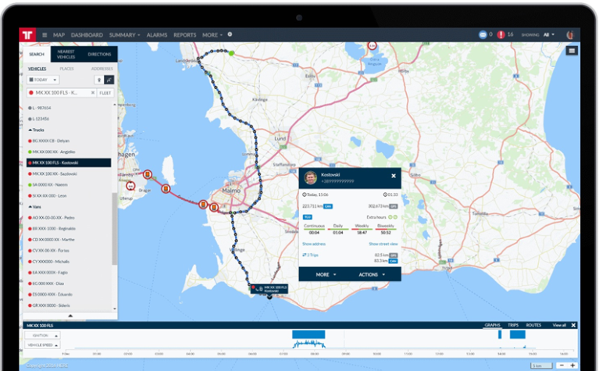This screenshot has height=371, width=599.
Task: Click View all in bottom panel
Action: pos(559,325)
